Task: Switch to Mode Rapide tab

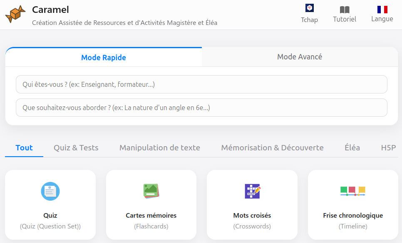Action: (x=104, y=57)
